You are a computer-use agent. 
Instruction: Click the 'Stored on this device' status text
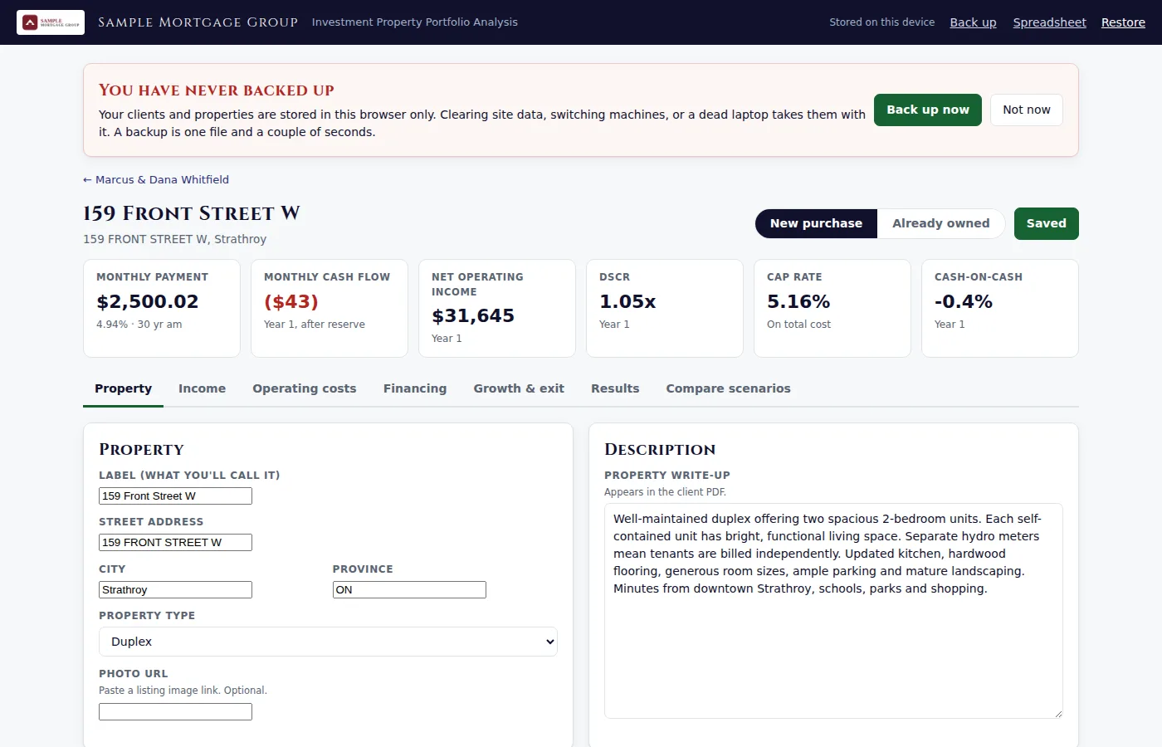[881, 22]
